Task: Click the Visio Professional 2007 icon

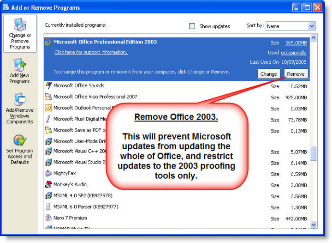Action: [48, 97]
